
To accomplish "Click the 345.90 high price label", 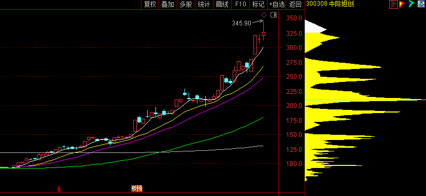I will 242,23.
